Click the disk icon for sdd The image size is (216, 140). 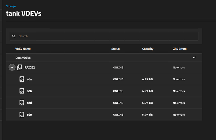click(22, 103)
